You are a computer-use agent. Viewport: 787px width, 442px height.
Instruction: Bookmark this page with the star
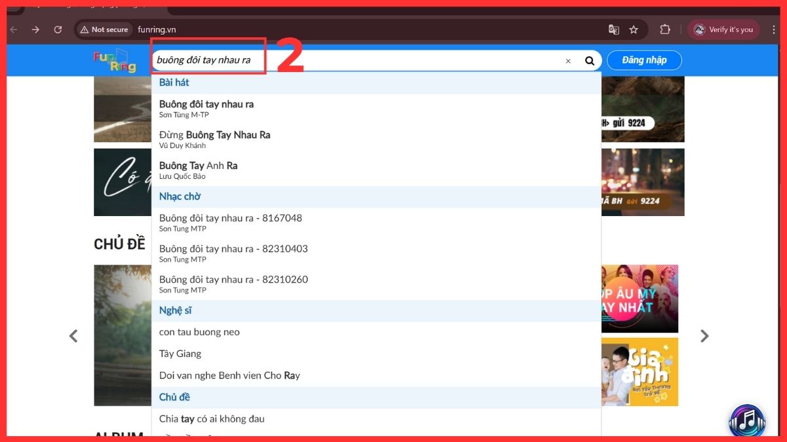(x=634, y=29)
